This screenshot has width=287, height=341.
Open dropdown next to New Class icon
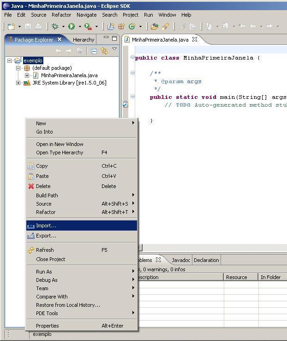click(x=140, y=26)
